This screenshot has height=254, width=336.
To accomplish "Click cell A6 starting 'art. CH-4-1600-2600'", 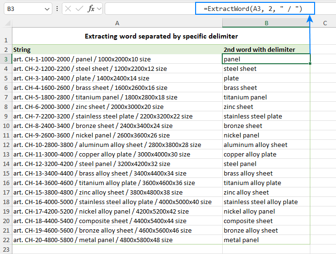I will 117,88.
